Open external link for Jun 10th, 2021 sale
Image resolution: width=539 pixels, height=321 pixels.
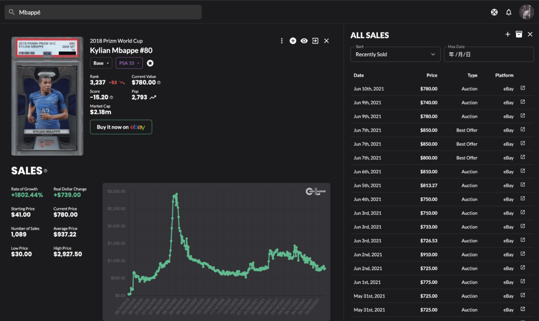522,88
